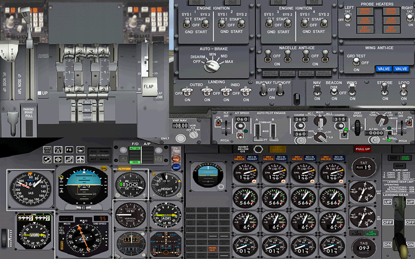This screenshot has width=415, height=259.
Task: Click the FLAP lever on the pedestal
Action: (149, 86)
